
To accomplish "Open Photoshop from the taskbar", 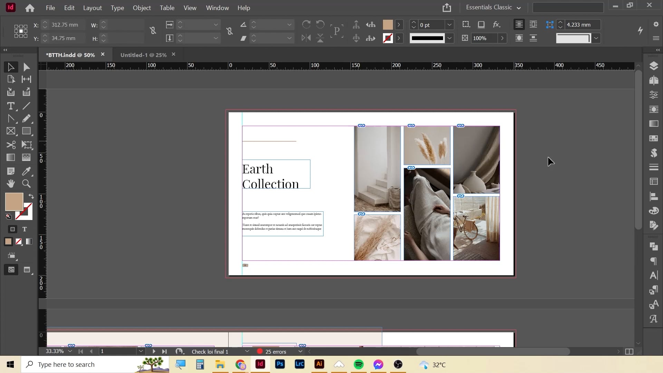I will 280,364.
